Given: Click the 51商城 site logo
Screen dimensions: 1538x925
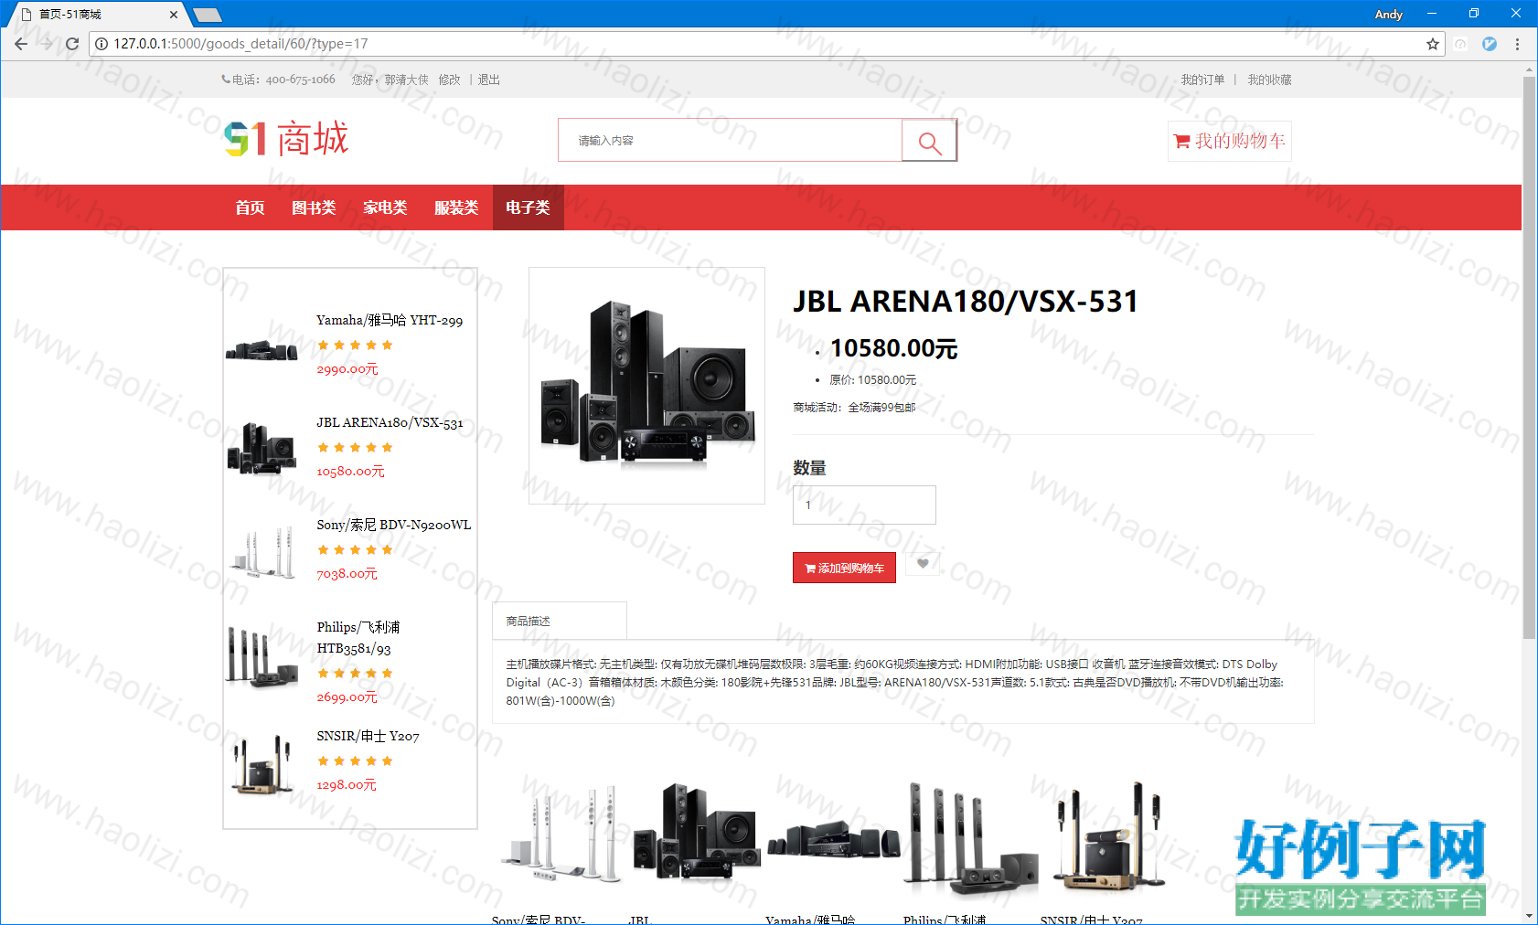Looking at the screenshot, I should pyautogui.click(x=286, y=139).
